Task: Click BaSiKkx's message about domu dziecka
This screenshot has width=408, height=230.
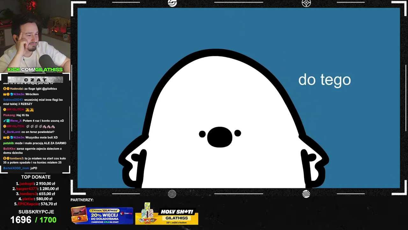Action: [x=33, y=150]
